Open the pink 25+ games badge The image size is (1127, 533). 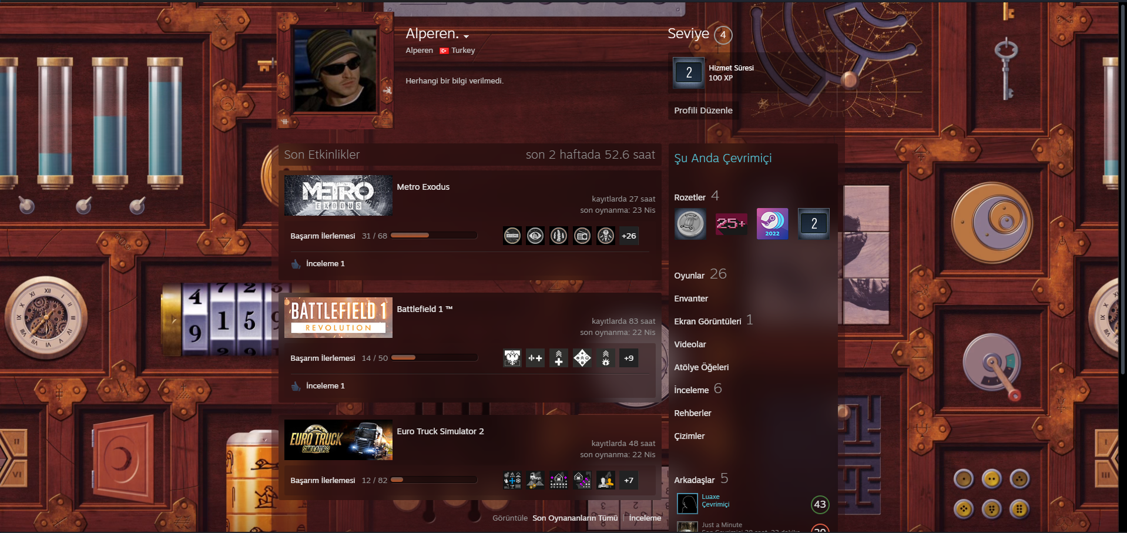coord(731,223)
